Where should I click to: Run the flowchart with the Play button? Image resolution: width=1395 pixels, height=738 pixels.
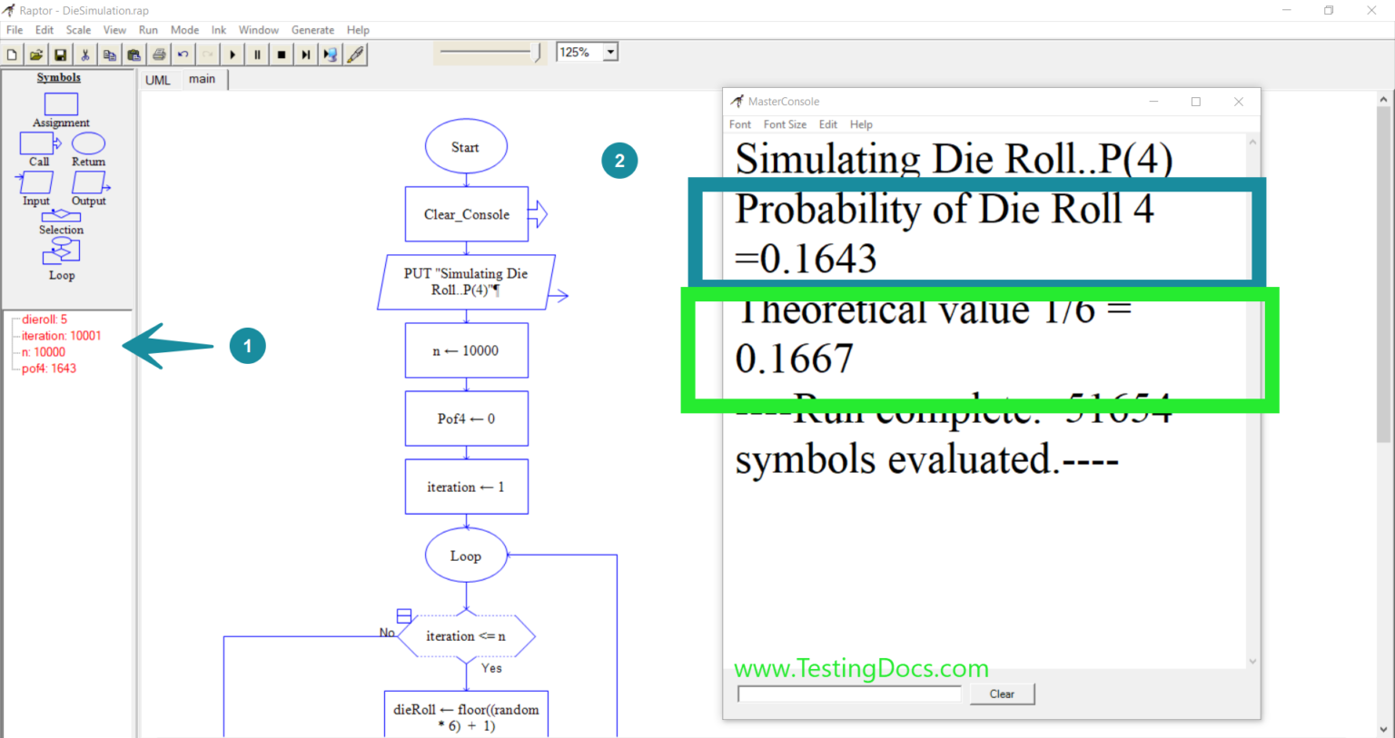[x=232, y=54]
